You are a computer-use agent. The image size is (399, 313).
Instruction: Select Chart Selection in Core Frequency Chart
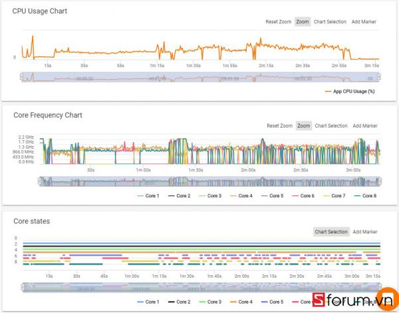331,126
